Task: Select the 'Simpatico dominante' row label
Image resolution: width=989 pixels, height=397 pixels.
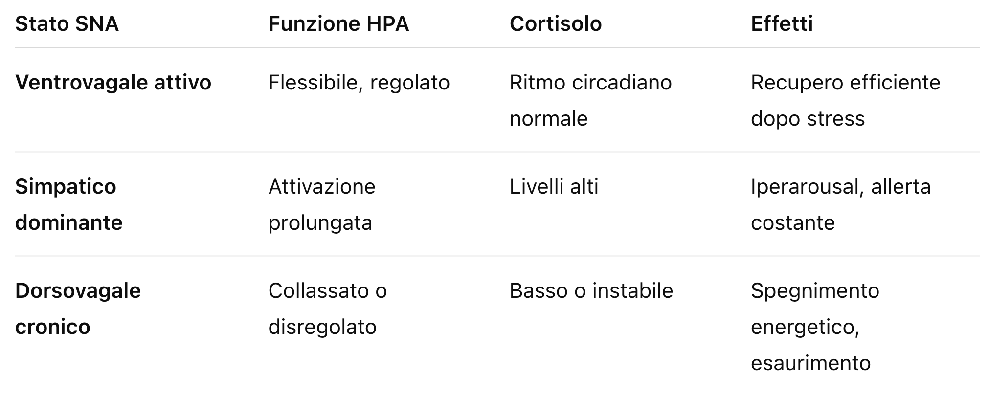Action: click(68, 204)
